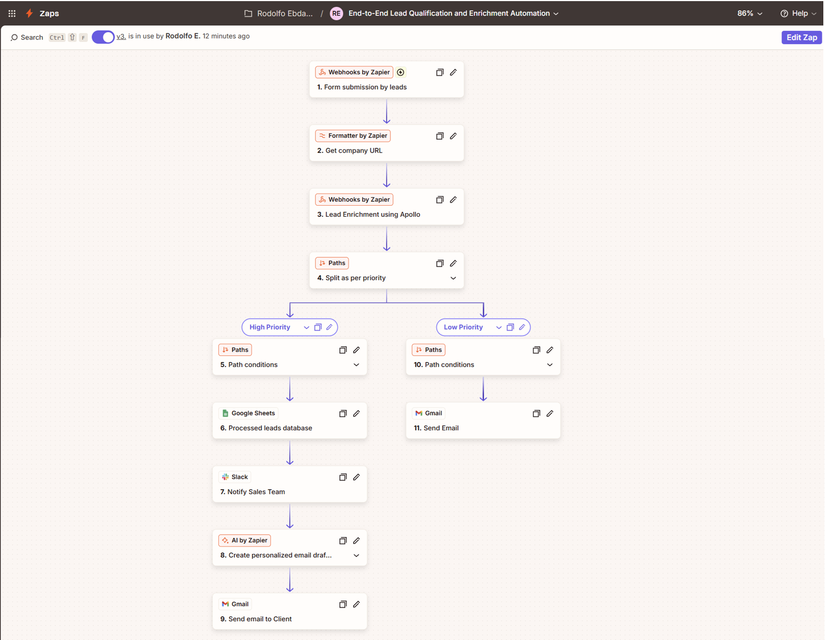Image resolution: width=825 pixels, height=640 pixels.
Task: Edit step 5 Path conditions
Action: (x=357, y=350)
